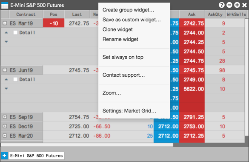Switch to E-Mini S&P 500 Futures tab
The width and height of the screenshot is (249, 162).
[36, 156]
